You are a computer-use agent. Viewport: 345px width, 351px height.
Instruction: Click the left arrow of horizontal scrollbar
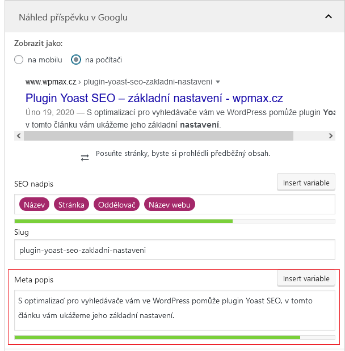coord(18,136)
